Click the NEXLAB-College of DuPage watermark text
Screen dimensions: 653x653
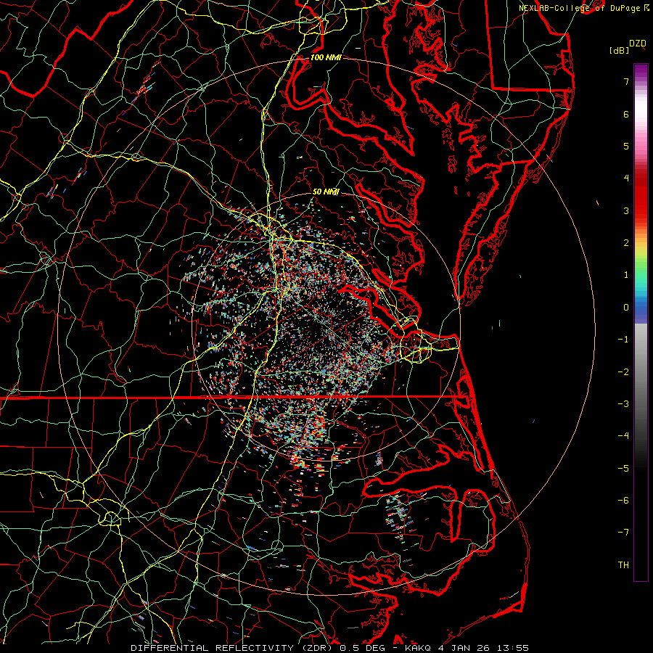click(x=581, y=8)
